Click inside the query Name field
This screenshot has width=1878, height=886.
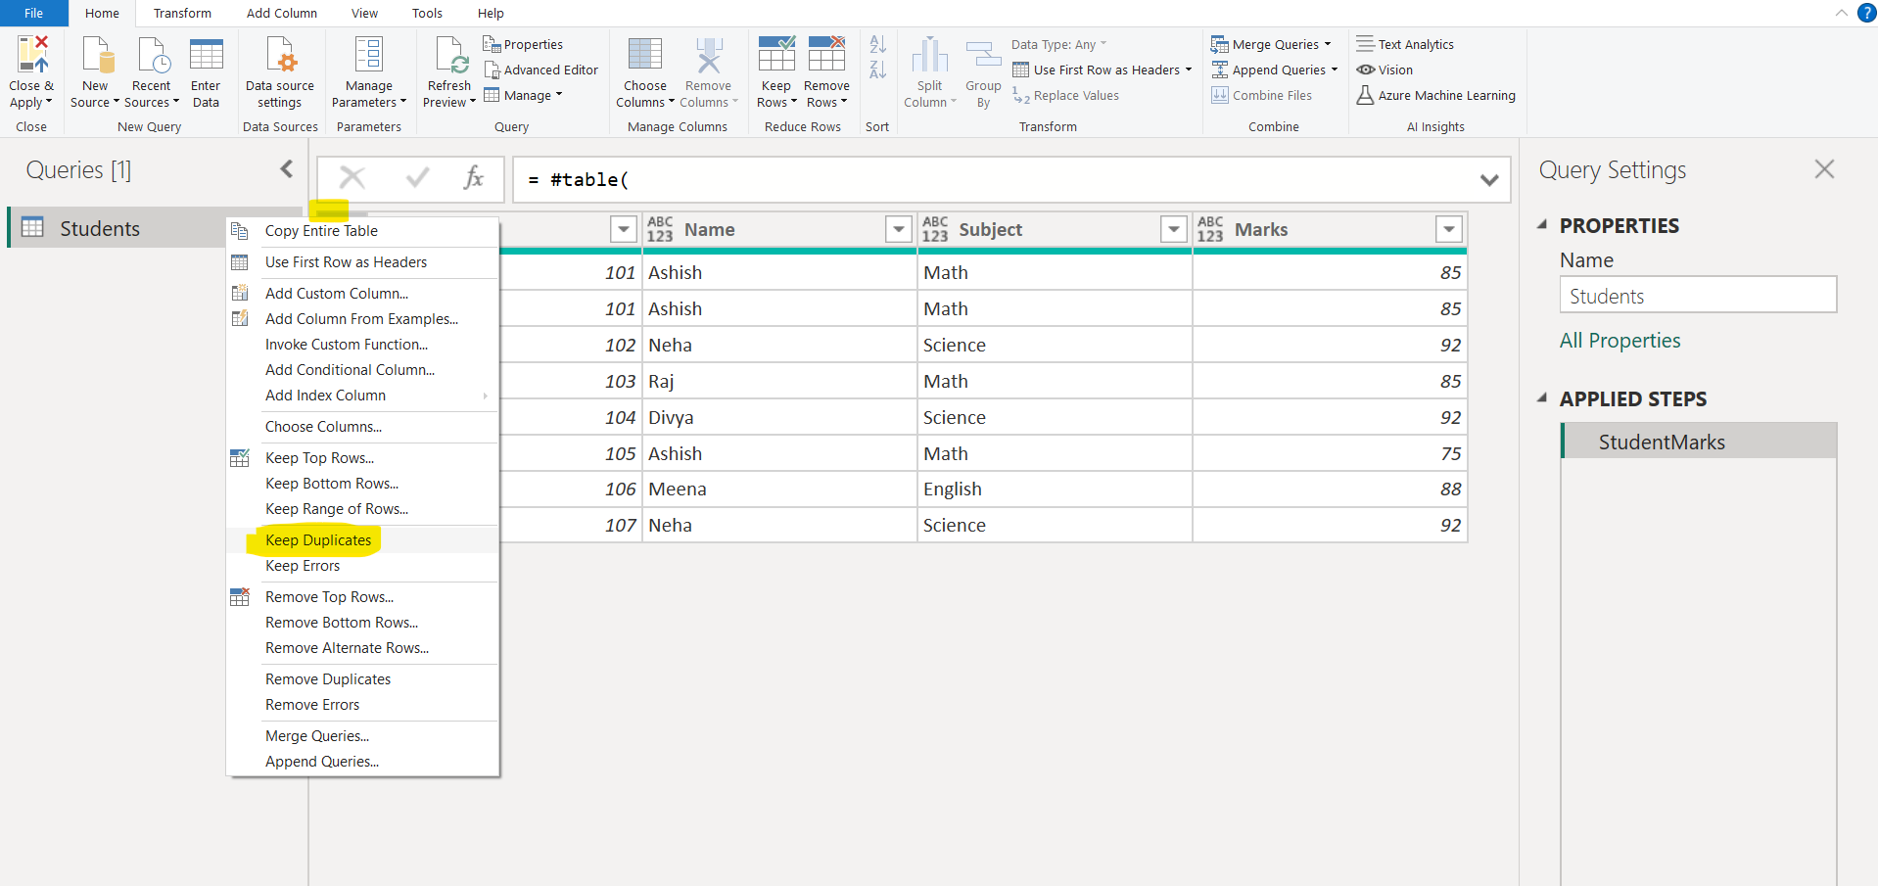pos(1697,295)
